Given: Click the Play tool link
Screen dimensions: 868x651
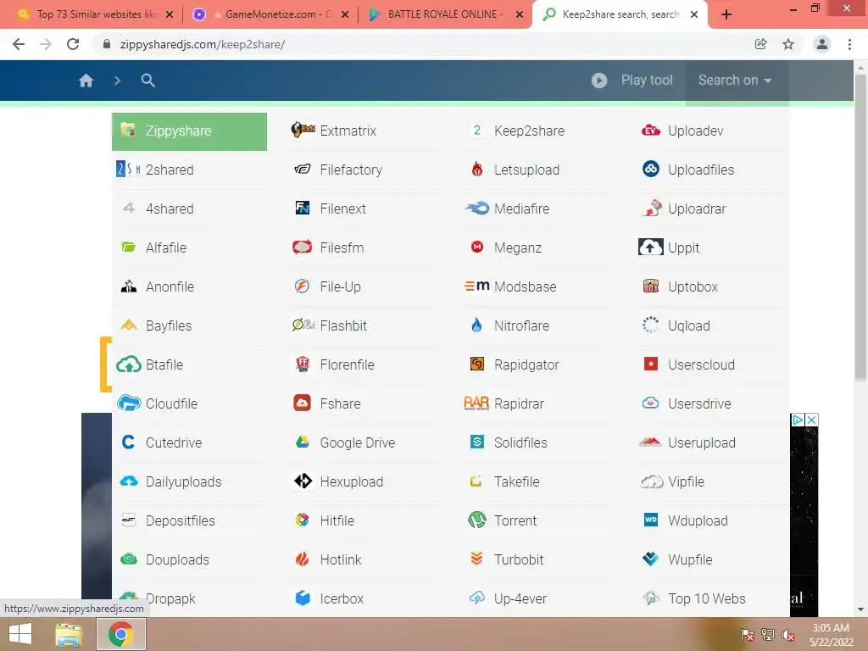Looking at the screenshot, I should point(647,81).
